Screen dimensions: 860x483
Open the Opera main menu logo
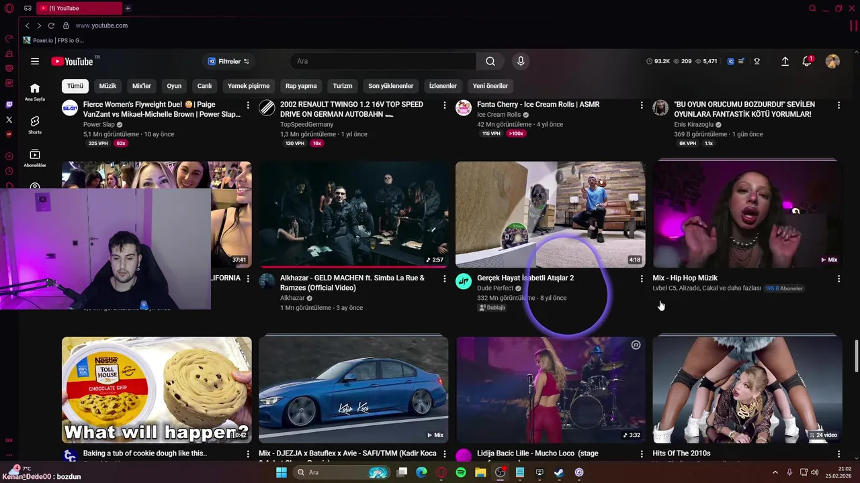pos(9,8)
